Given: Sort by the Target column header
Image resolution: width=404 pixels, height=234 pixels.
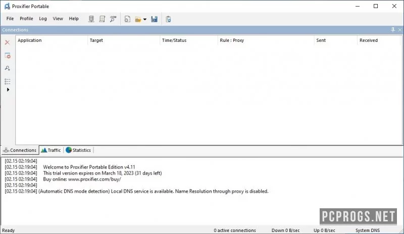Looking at the screenshot, I should [124, 40].
